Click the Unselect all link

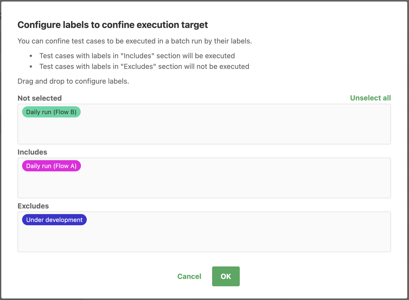(x=370, y=98)
